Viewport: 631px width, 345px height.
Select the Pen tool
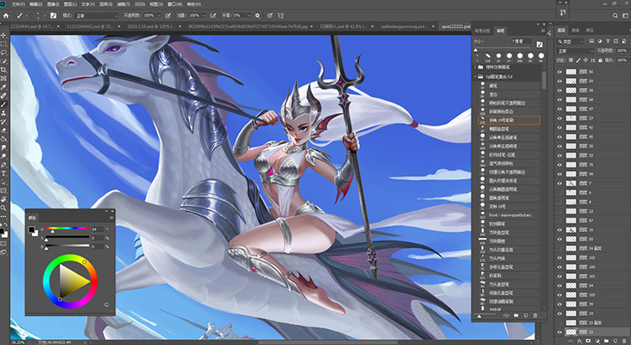point(3,165)
